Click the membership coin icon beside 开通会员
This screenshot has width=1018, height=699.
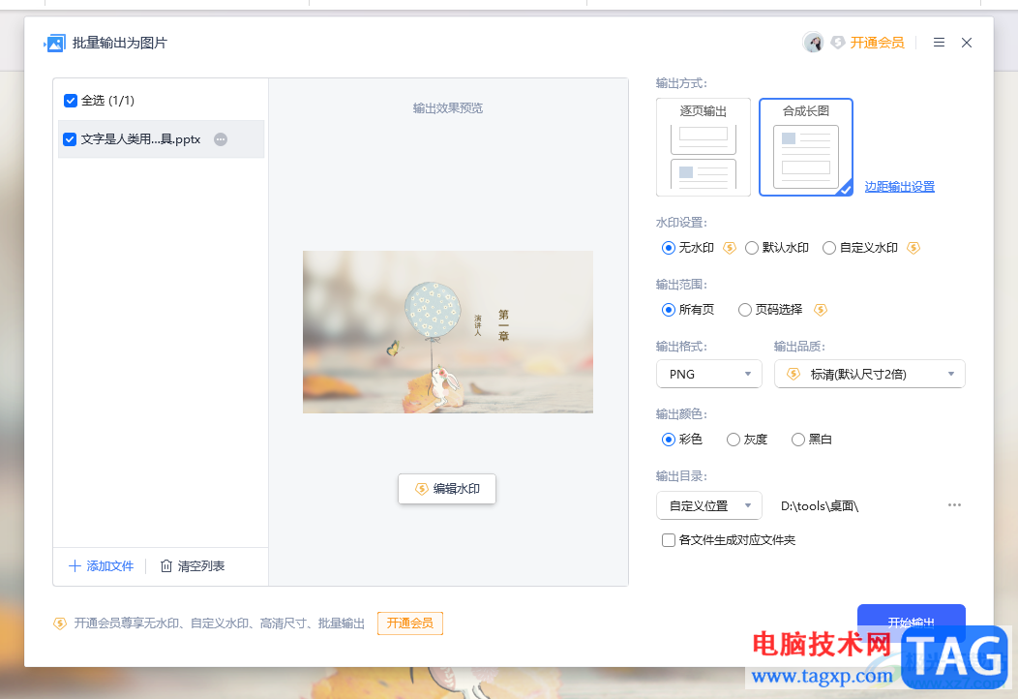837,43
